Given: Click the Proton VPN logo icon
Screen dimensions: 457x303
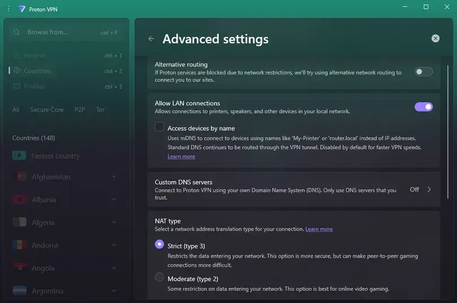Looking at the screenshot, I should point(21,8).
